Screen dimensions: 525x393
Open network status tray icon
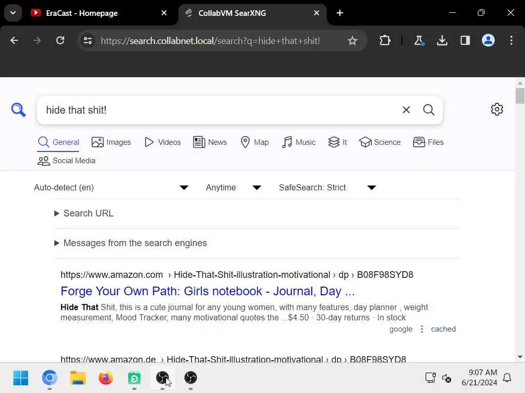(430, 378)
